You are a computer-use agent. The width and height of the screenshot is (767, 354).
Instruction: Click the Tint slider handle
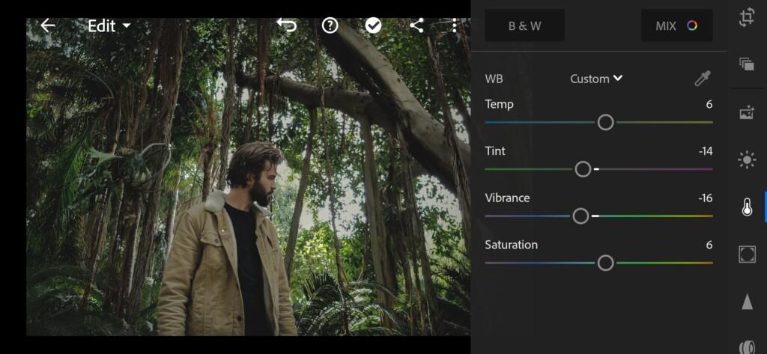click(x=583, y=169)
